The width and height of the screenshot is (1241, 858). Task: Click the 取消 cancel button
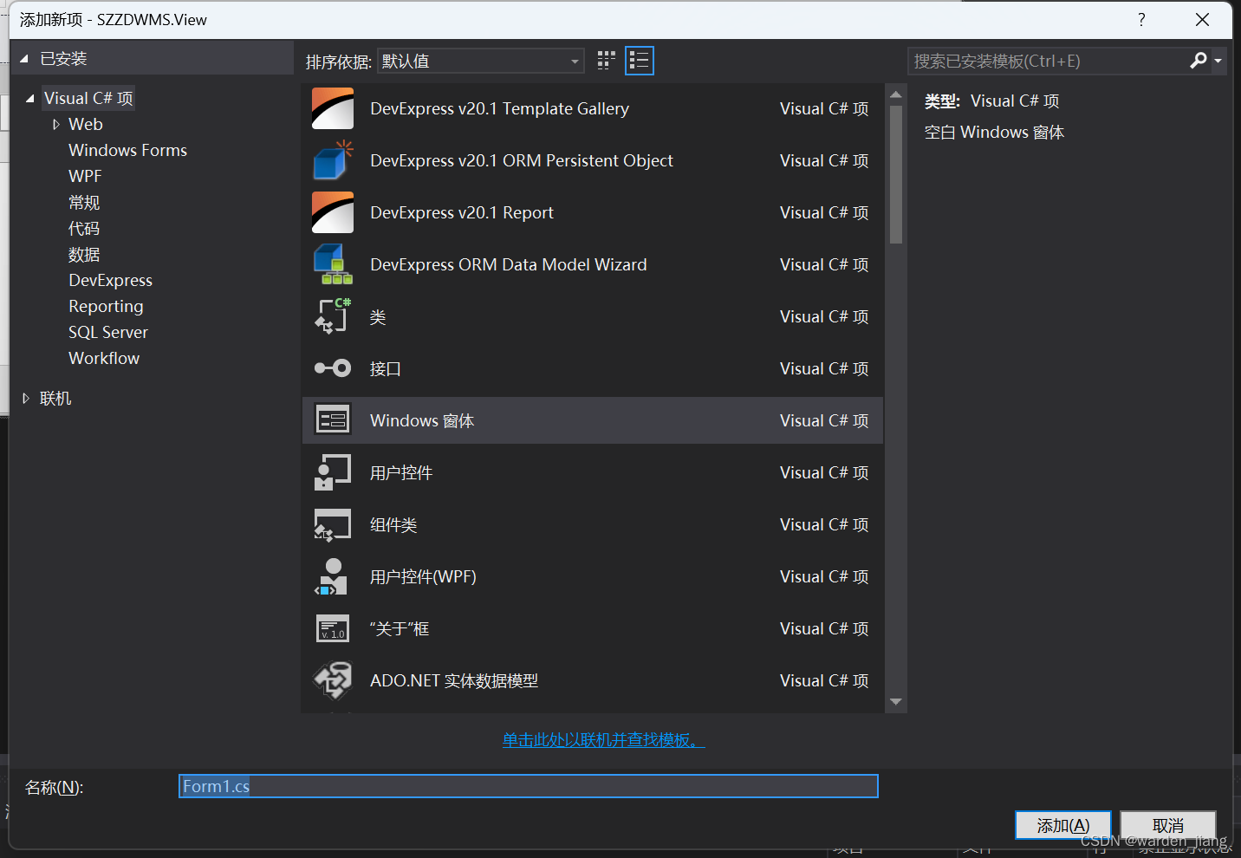pos(1168,826)
